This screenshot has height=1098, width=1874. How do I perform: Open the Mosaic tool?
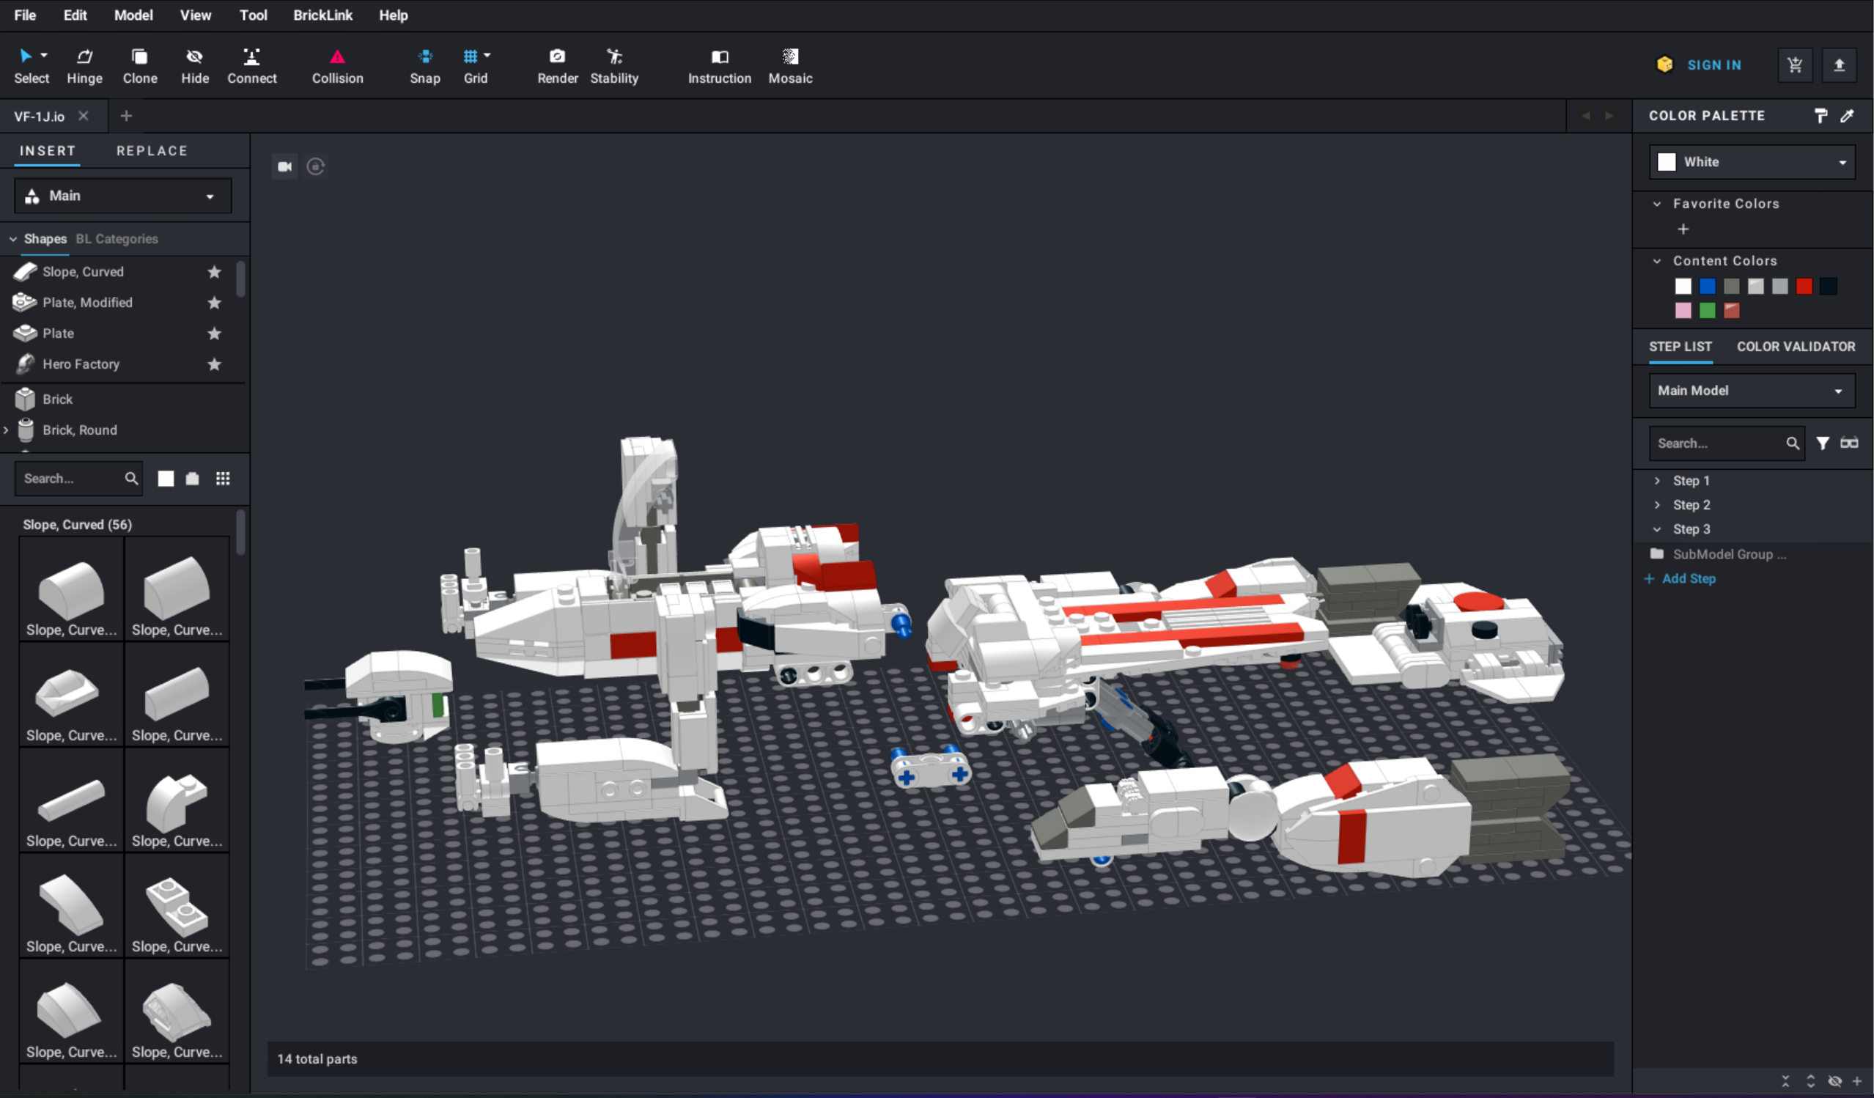click(x=790, y=65)
